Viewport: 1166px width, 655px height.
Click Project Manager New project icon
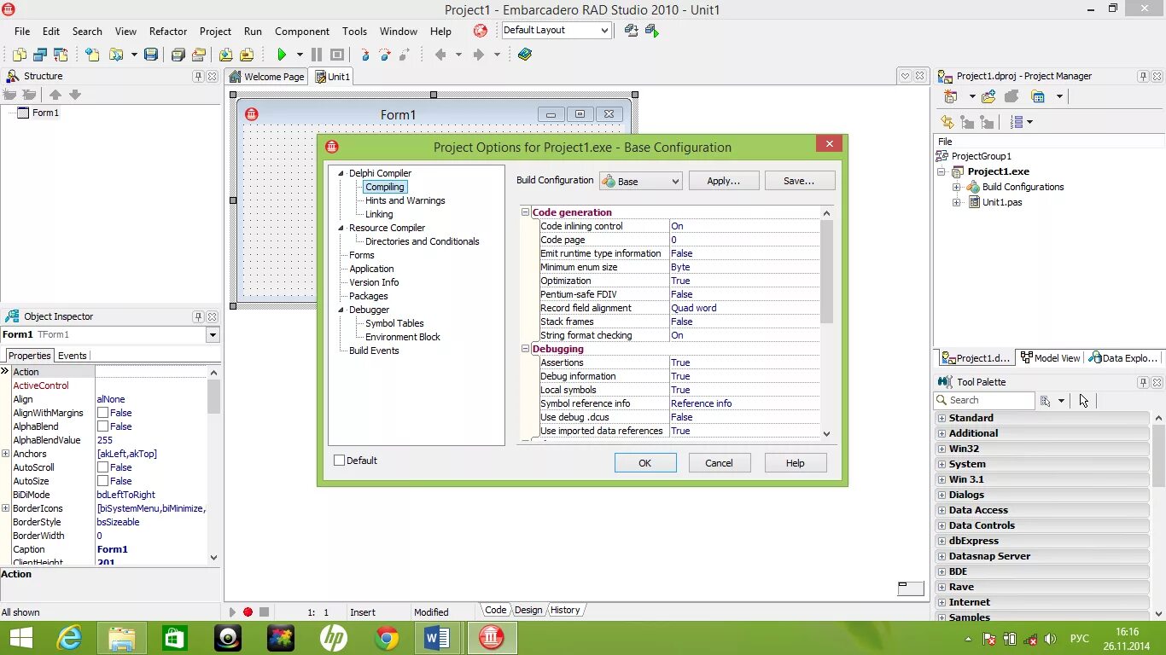coord(951,96)
